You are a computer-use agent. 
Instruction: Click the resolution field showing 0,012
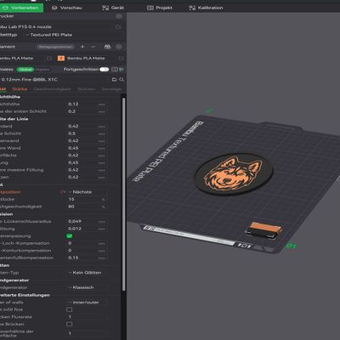click(x=87, y=229)
